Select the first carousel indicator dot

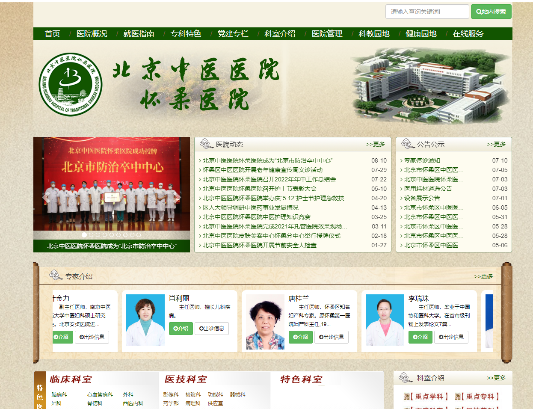click(x=84, y=235)
